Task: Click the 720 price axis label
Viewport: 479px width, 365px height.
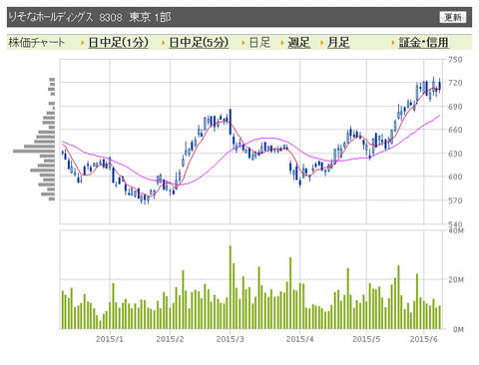Action: click(x=455, y=83)
